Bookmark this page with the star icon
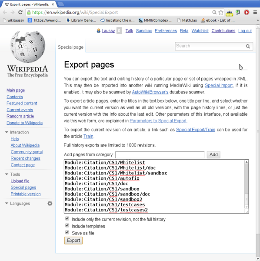This screenshot has height=261, width=260. click(x=221, y=12)
